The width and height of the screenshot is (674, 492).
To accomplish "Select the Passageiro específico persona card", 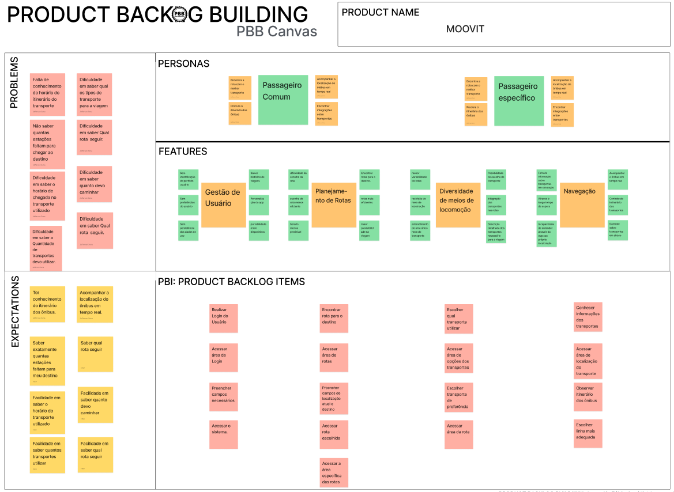I will [519, 101].
